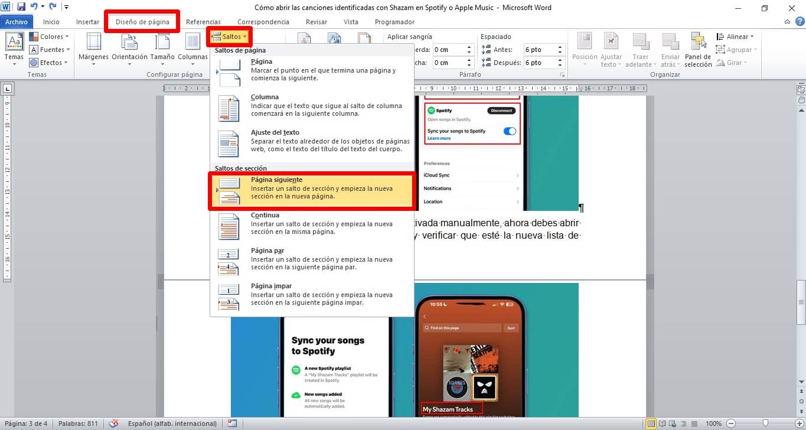Switch to the Vista tab
The image size is (806, 430).
(x=351, y=22)
